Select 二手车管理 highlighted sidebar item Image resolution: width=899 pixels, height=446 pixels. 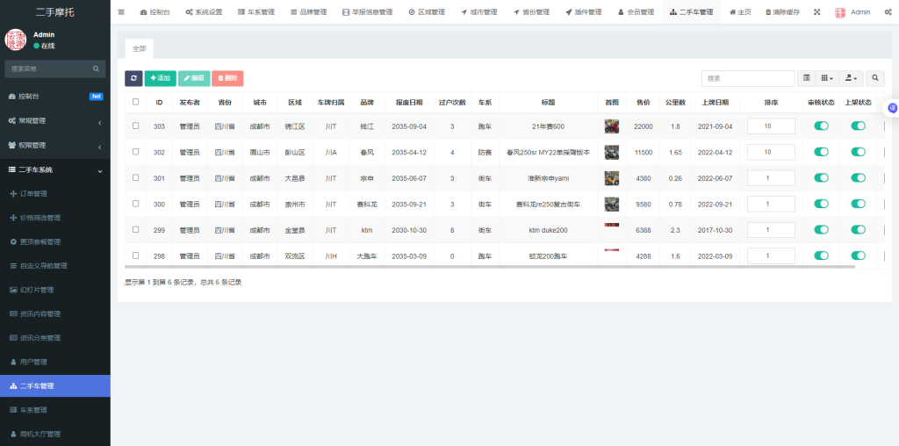click(55, 386)
